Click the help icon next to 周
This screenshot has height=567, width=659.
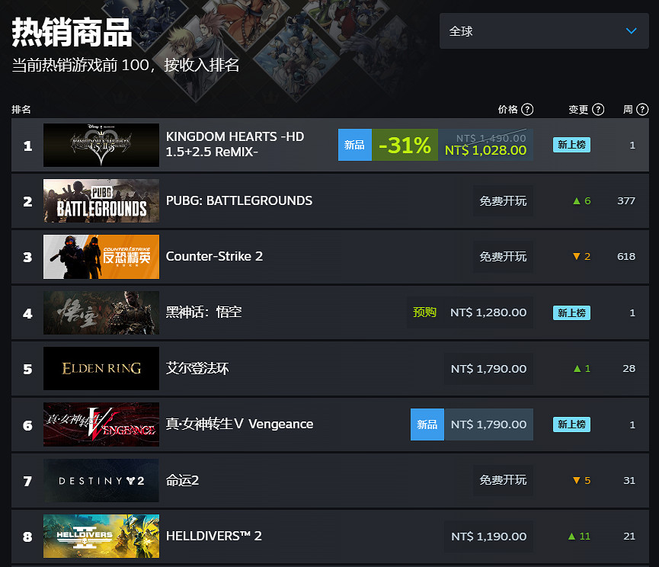pos(641,109)
